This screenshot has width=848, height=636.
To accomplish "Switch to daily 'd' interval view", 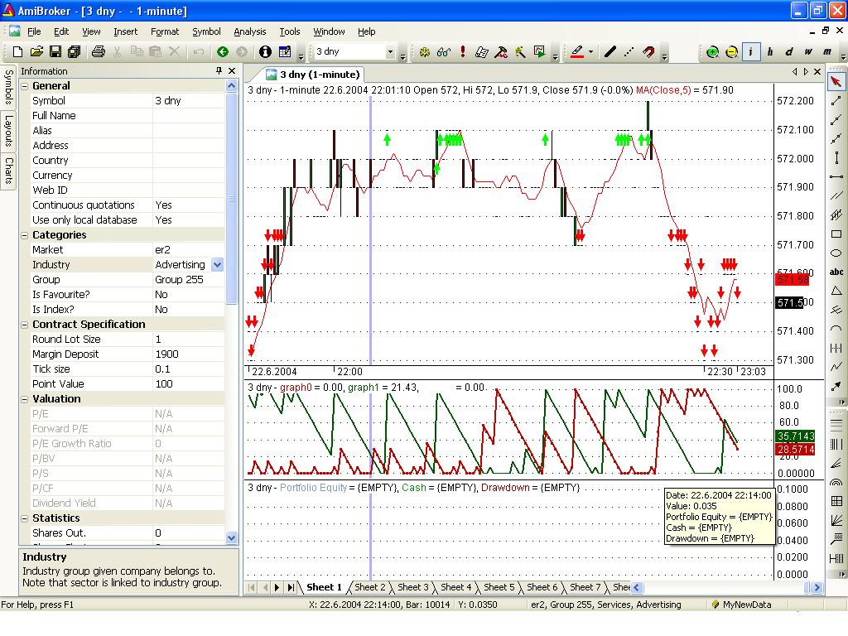I will [789, 52].
